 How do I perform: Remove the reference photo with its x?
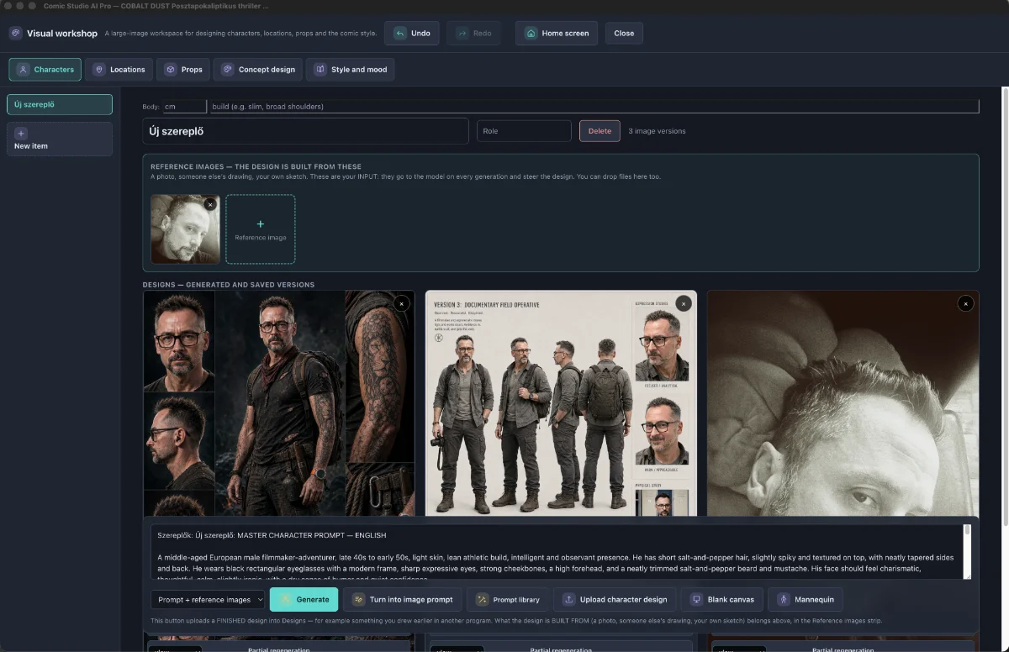point(210,204)
